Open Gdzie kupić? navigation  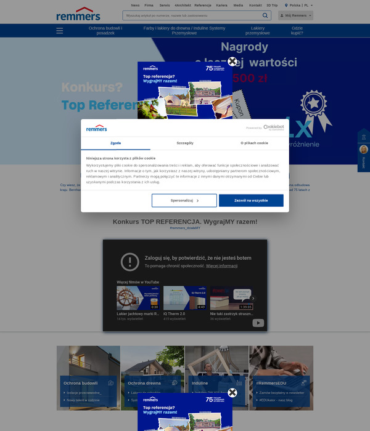[297, 31]
